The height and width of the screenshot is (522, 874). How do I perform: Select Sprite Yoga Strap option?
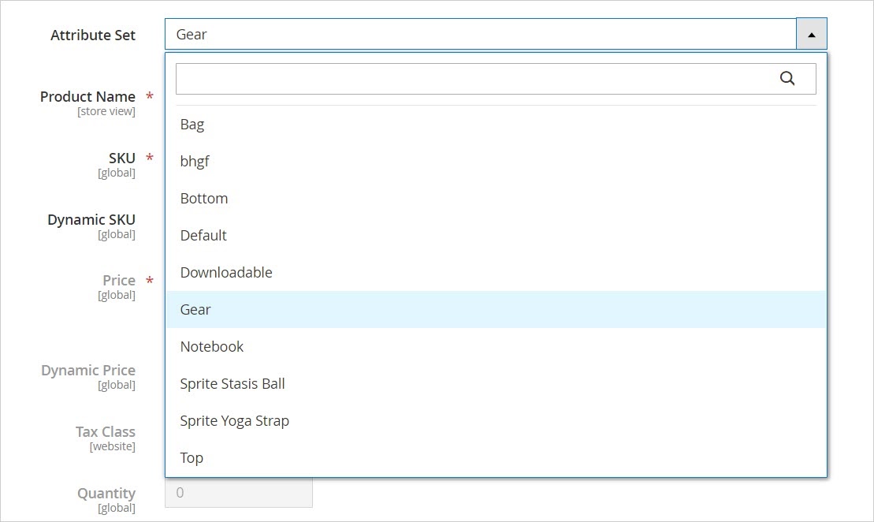pyautogui.click(x=235, y=421)
